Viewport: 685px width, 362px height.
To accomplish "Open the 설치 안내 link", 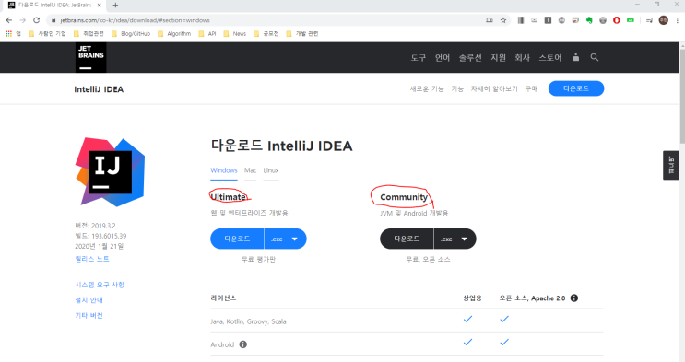I will pyautogui.click(x=89, y=300).
